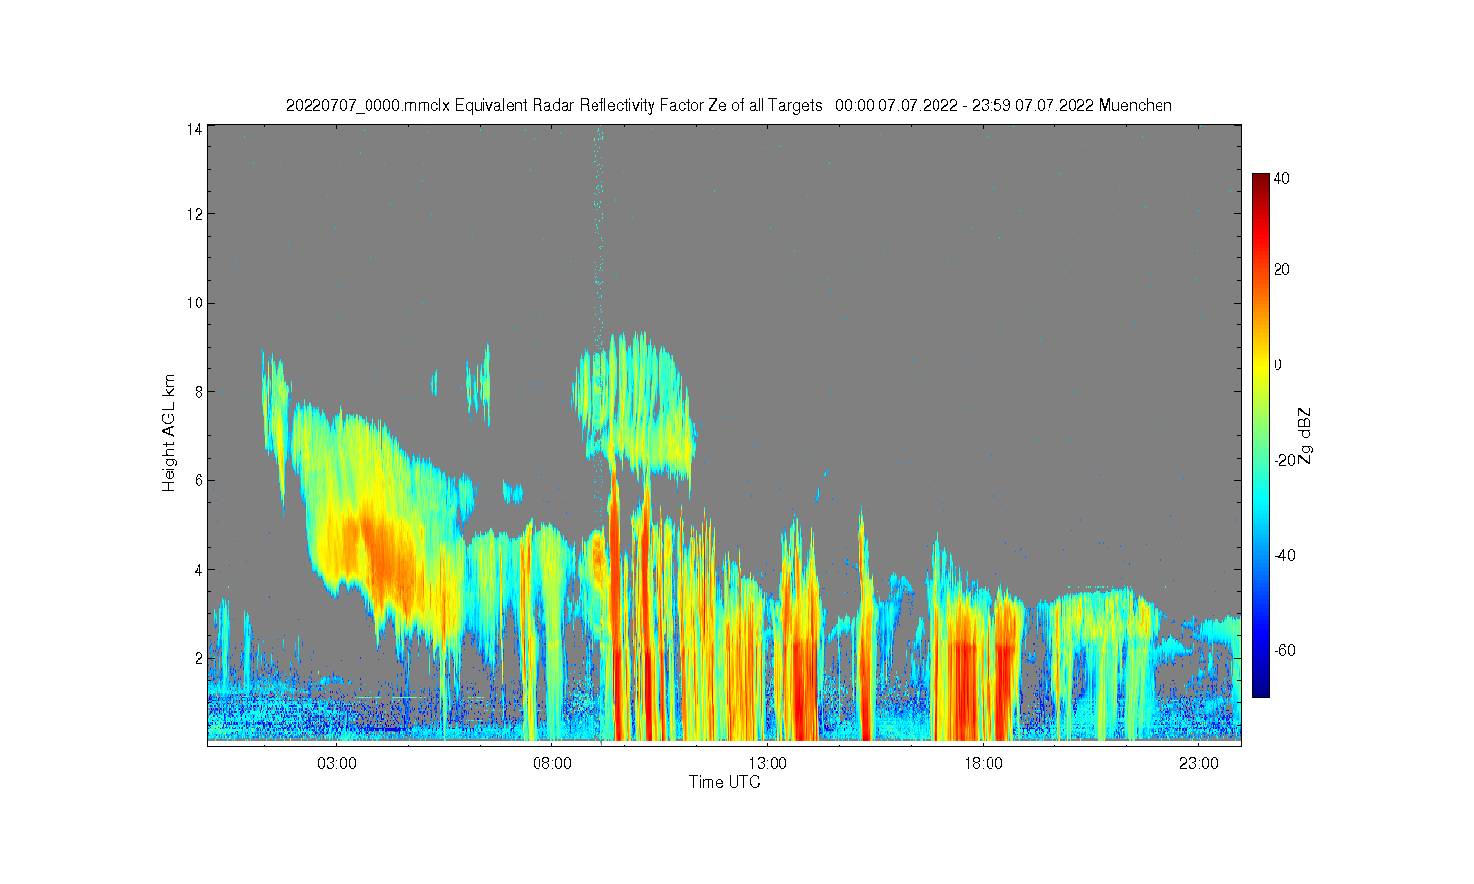Click the plot title text mentioning Muenchen
Screen dimensions: 1474x884
(728, 105)
